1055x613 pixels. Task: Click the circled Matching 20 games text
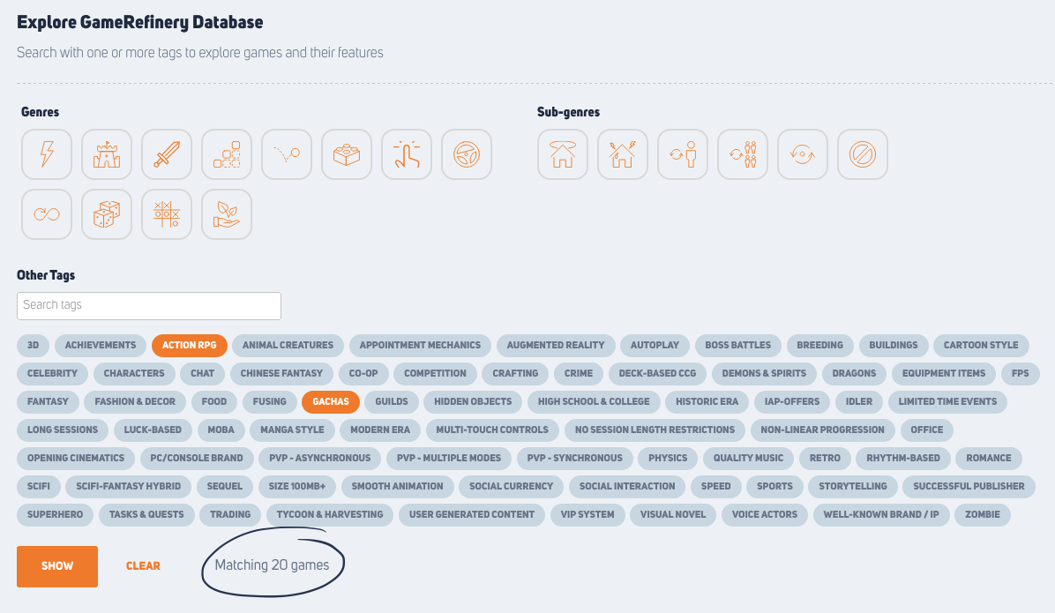pyautogui.click(x=272, y=564)
